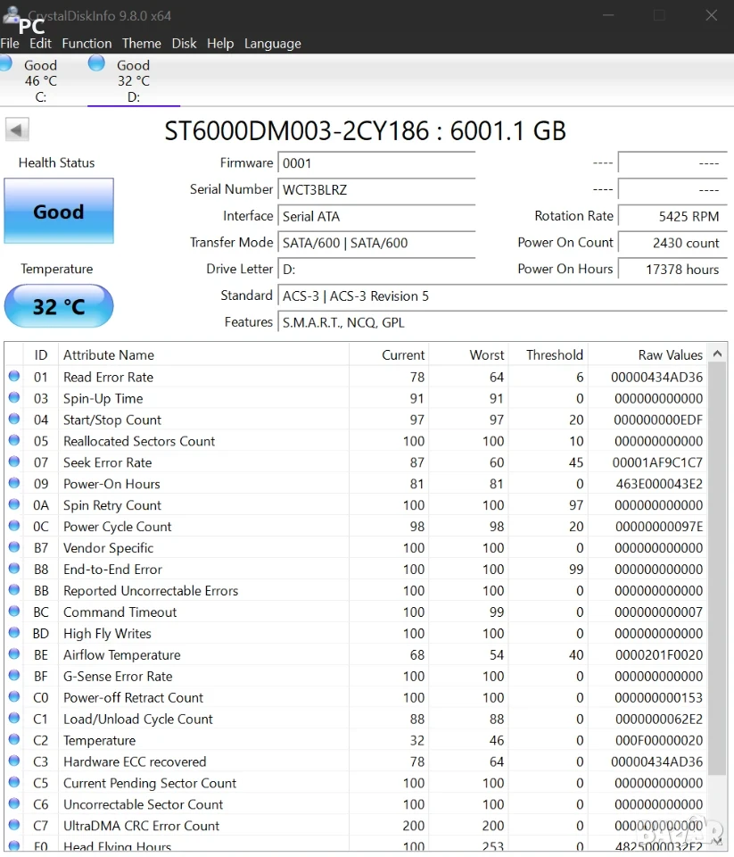Screen dimensions: 734x857
Task: Click the Transfer Mode field
Action: (x=377, y=243)
